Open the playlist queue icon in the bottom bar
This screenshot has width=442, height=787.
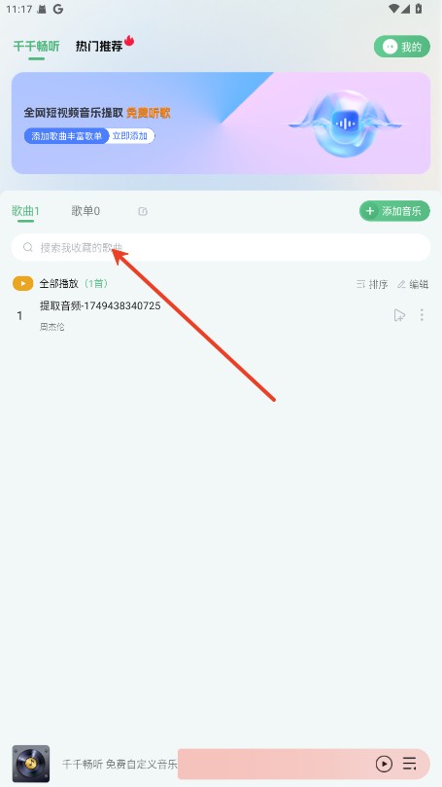click(409, 764)
